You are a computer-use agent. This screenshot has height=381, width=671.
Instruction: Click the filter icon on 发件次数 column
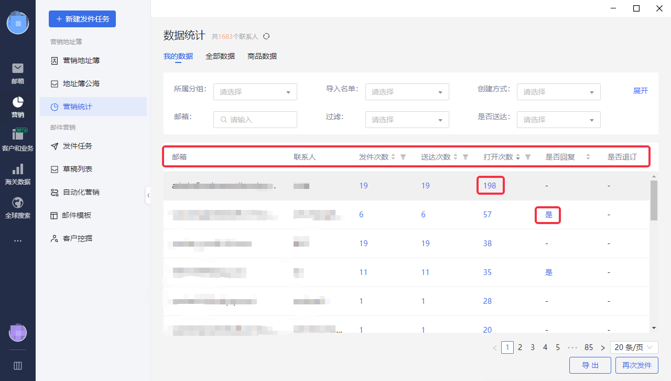[x=403, y=157]
